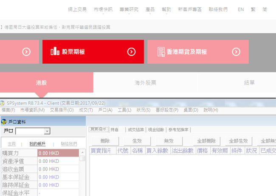Viewport: 276px width, 196px height.
Task: Click the account list scrollbar up arrow
Action: [82, 152]
